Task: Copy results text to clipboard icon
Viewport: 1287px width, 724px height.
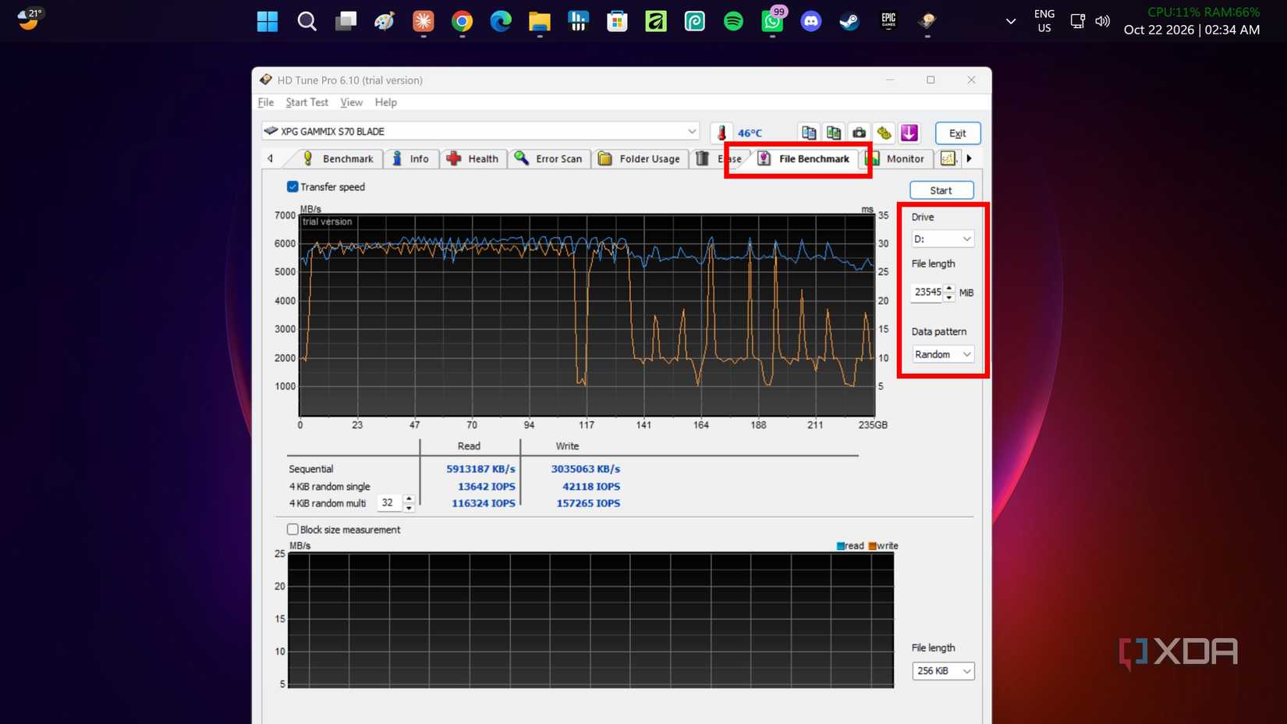Action: pyautogui.click(x=809, y=133)
